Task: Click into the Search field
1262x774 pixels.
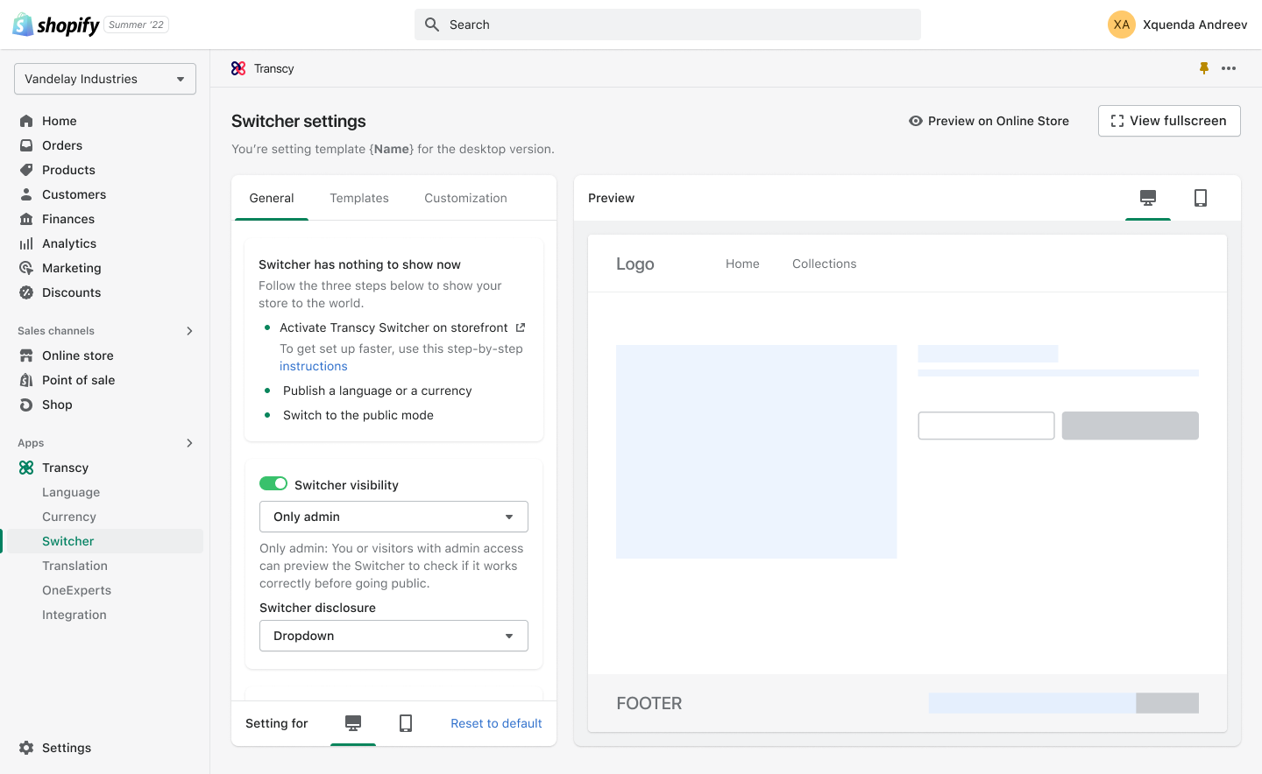Action: pos(668,25)
